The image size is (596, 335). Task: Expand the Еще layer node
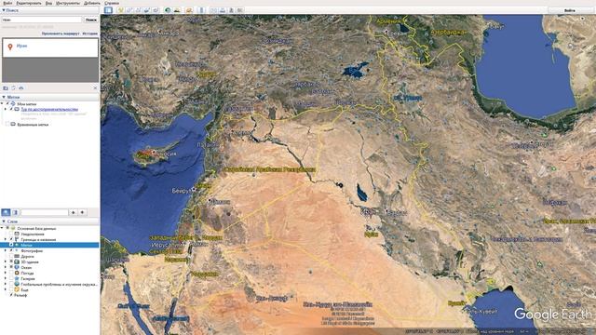(6, 289)
